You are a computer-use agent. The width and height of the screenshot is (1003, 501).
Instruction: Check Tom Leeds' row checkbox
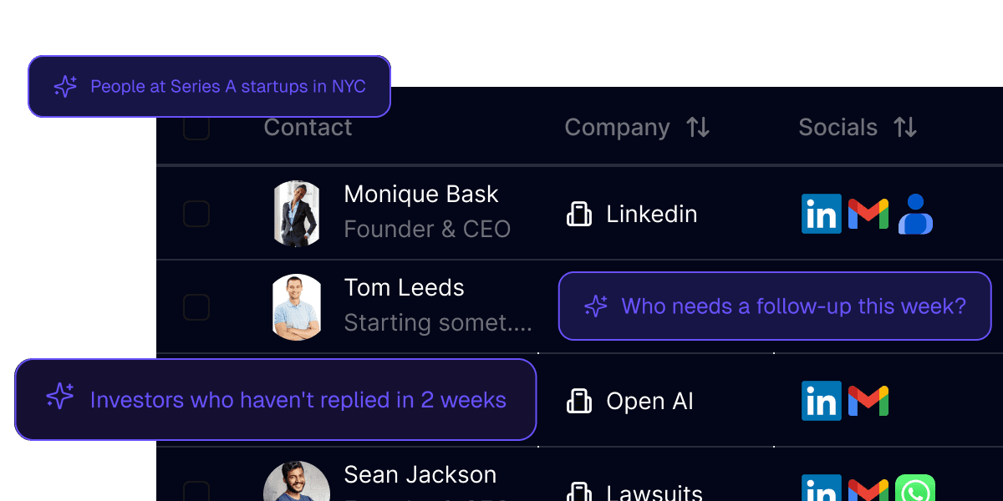click(196, 307)
